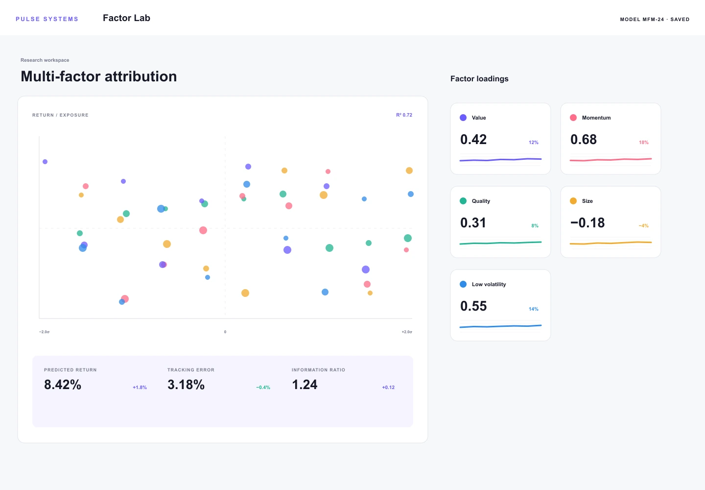Click the Quality 8% contribution label
Image resolution: width=705 pixels, height=490 pixels.
[x=535, y=226]
